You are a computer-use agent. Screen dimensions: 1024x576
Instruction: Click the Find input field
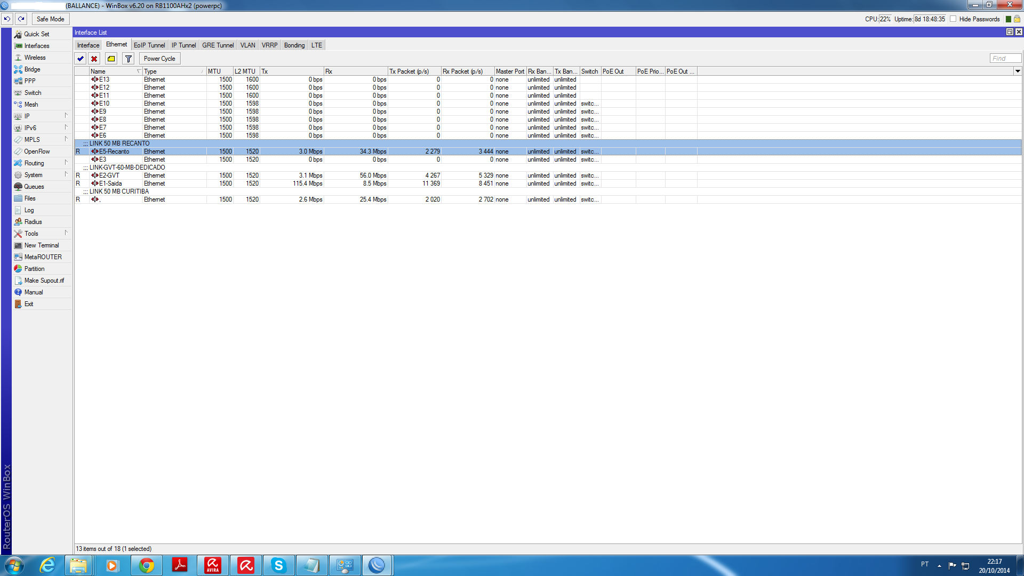click(x=1005, y=59)
